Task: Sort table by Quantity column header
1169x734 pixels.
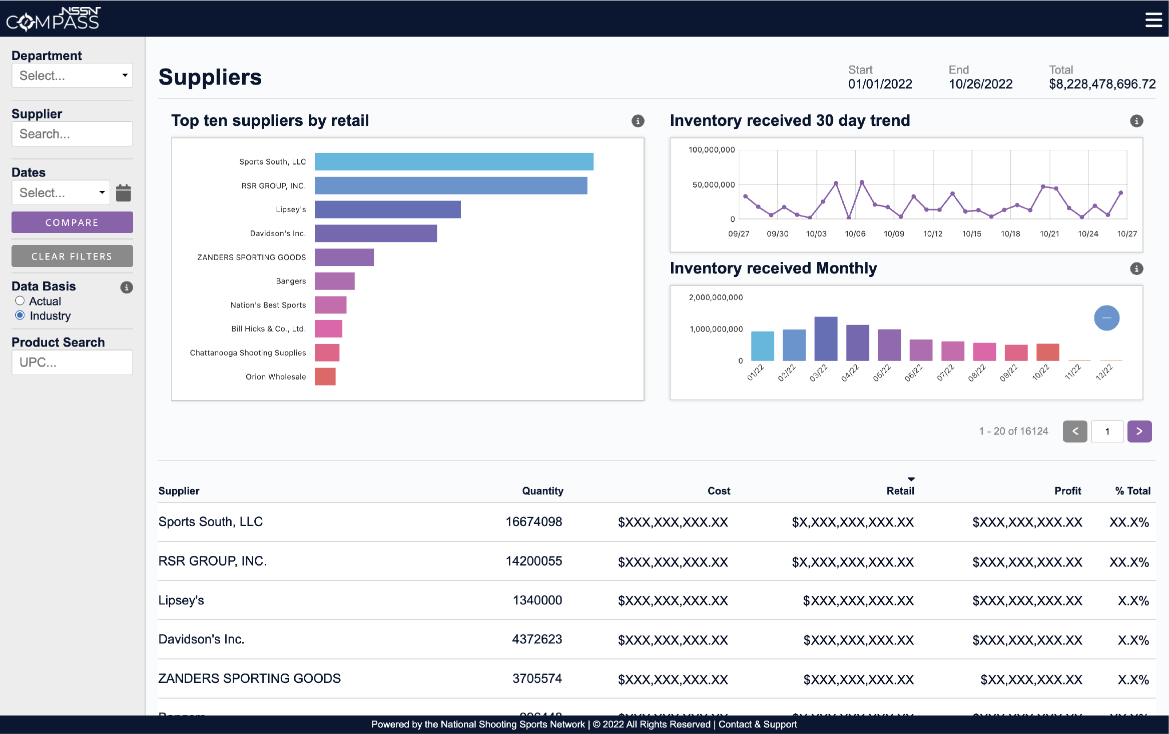Action: (x=542, y=491)
